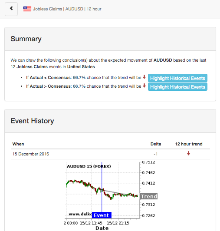220x231 pixels.
Task: Click the gray Trend label on chart
Action: [149, 196]
